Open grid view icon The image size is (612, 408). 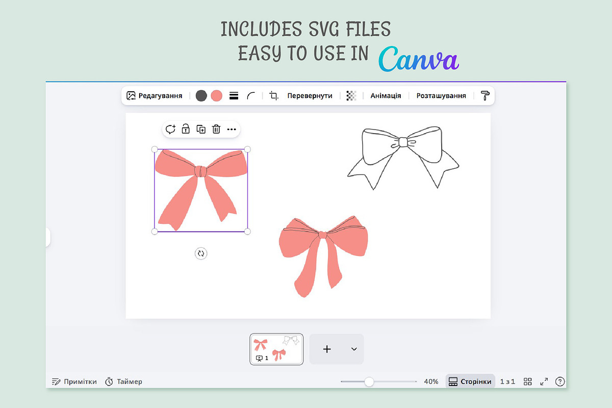click(528, 381)
